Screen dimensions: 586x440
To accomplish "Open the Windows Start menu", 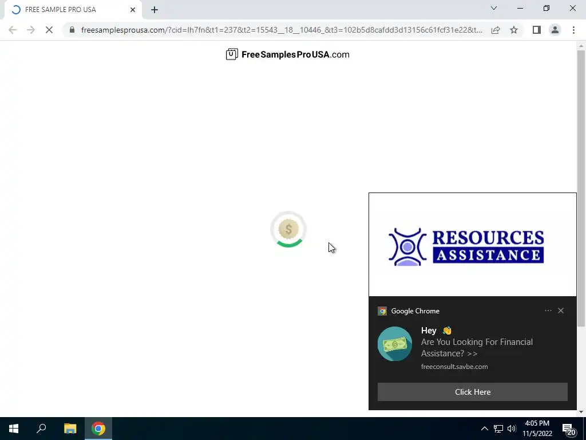I will [x=14, y=429].
